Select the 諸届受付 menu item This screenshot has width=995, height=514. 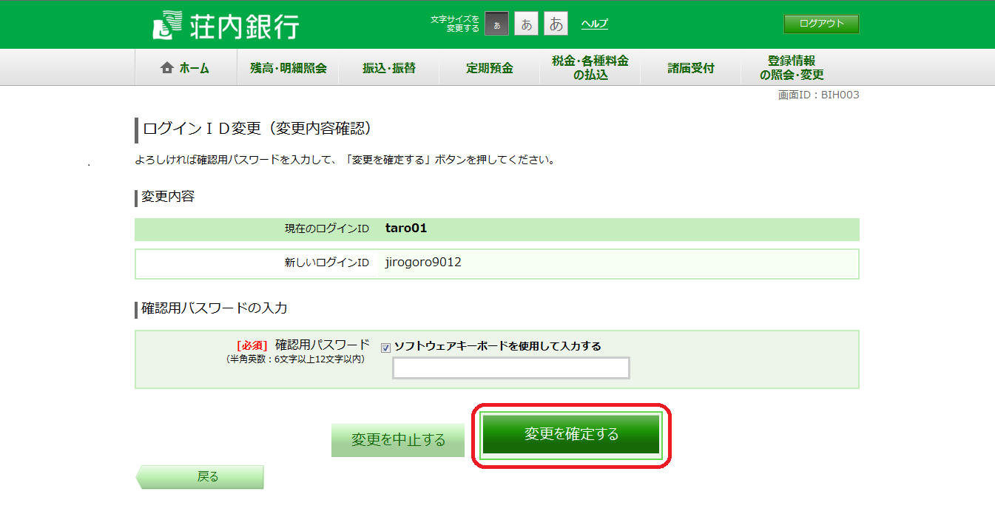point(690,68)
